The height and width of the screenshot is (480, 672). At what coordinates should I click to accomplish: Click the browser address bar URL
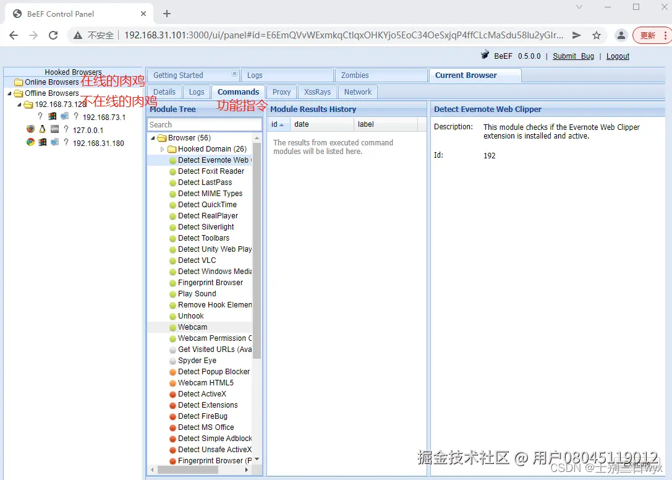(344, 35)
